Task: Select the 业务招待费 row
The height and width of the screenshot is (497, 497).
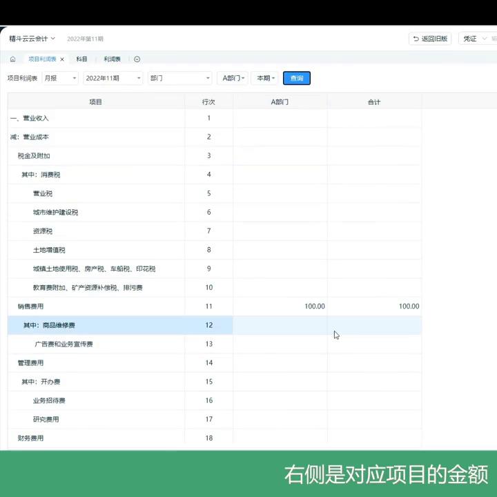Action: (215, 400)
